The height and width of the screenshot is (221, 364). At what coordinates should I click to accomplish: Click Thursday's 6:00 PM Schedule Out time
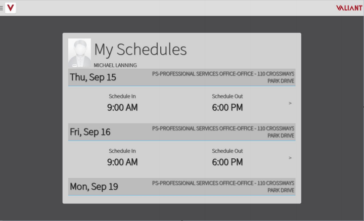click(x=227, y=108)
